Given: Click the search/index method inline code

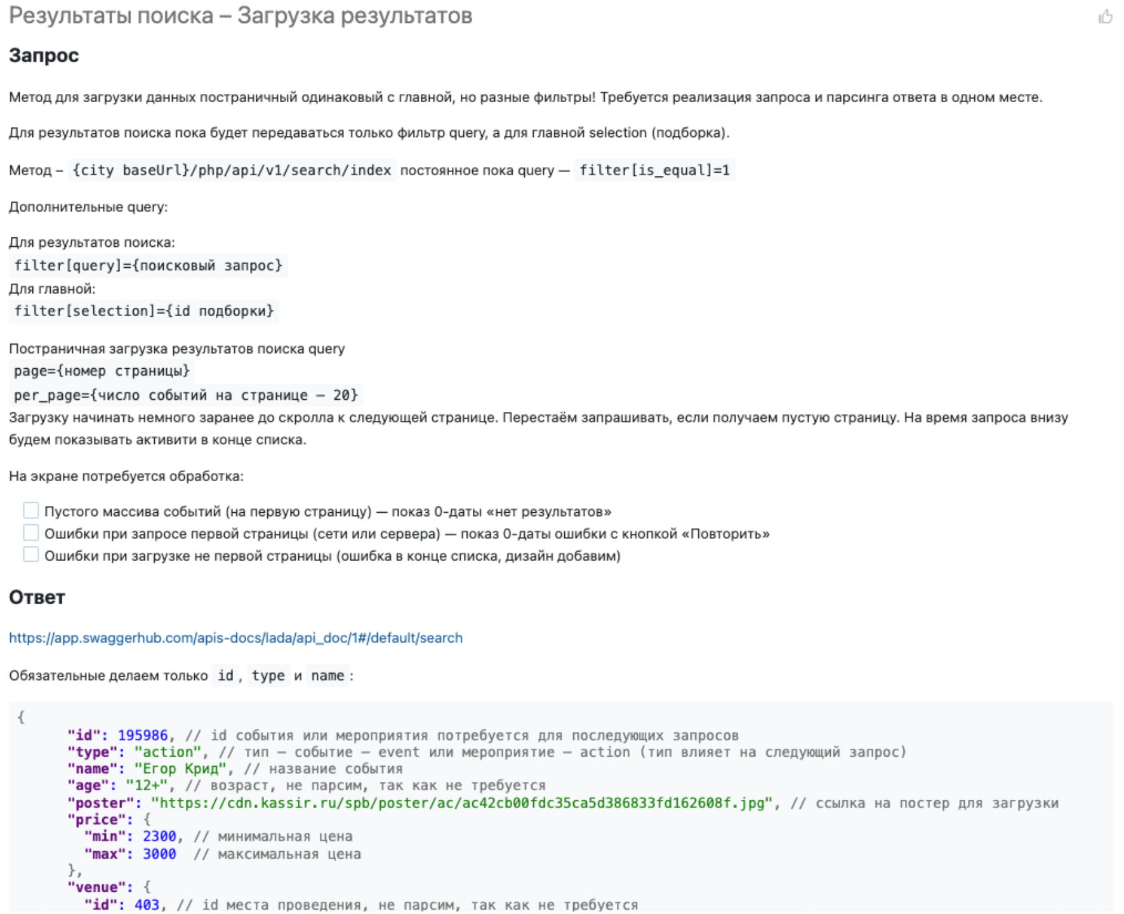Looking at the screenshot, I should (x=232, y=170).
